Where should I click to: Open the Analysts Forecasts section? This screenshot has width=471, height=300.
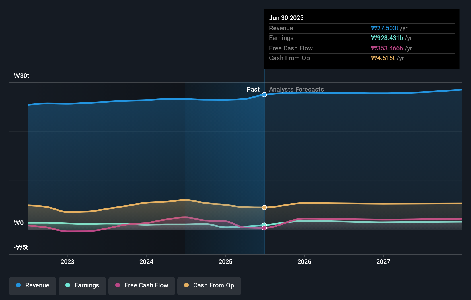(296, 89)
